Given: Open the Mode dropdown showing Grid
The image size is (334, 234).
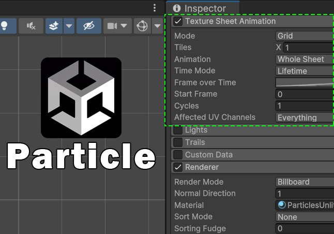Looking at the screenshot, I should [304, 36].
